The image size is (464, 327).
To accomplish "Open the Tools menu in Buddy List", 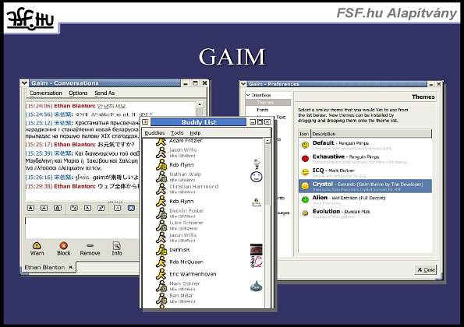I will pos(177,133).
